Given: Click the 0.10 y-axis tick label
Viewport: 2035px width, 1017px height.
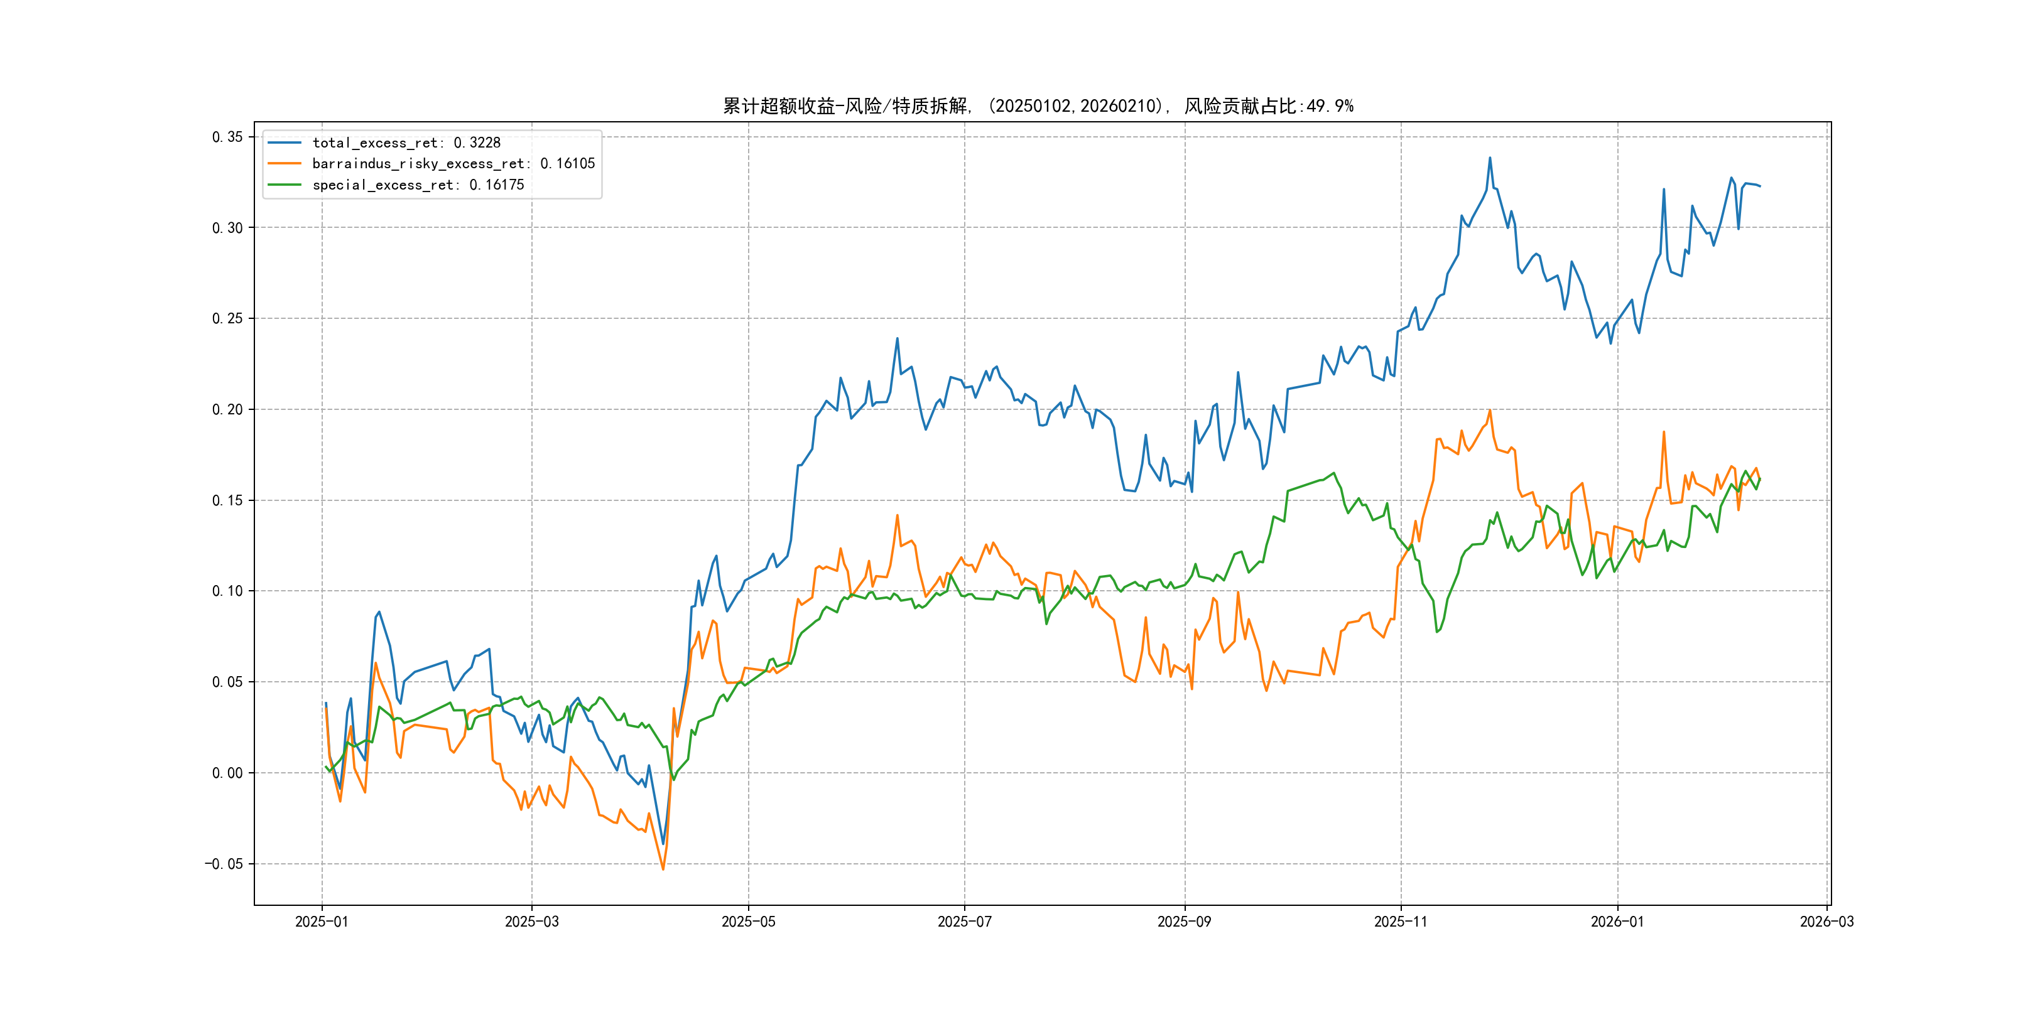Looking at the screenshot, I should [x=227, y=591].
